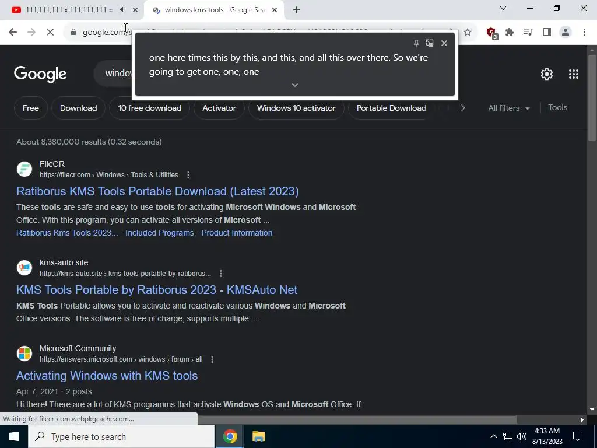Close the YouTube tab
The height and width of the screenshot is (448, 597).
(135, 10)
